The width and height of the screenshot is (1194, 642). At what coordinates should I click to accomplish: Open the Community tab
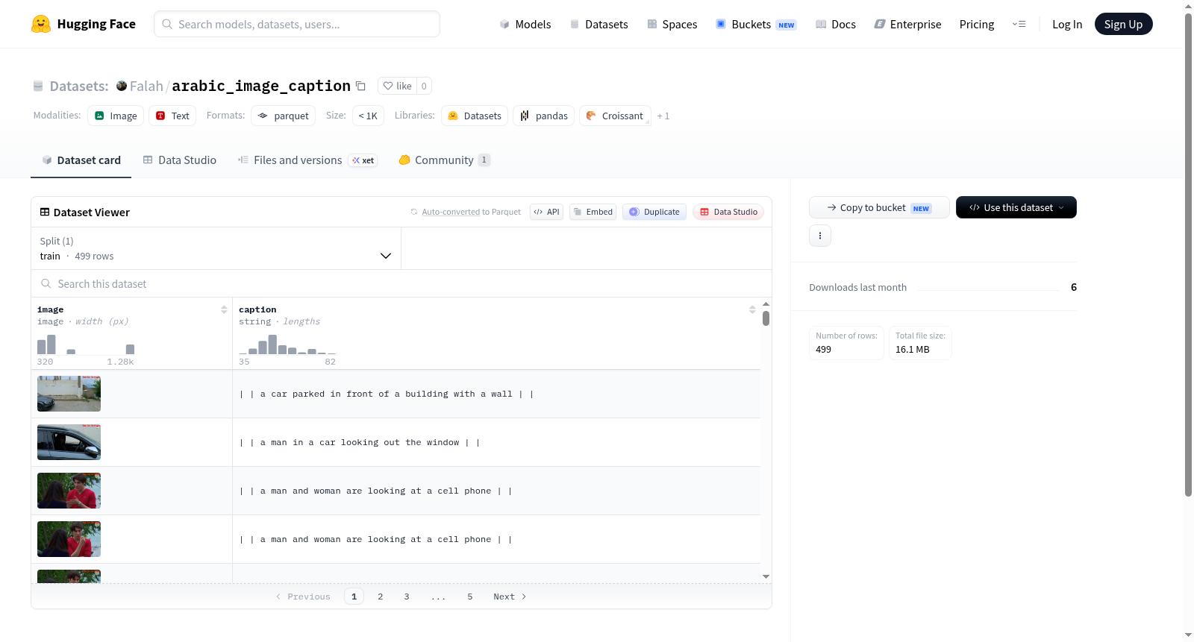444,160
